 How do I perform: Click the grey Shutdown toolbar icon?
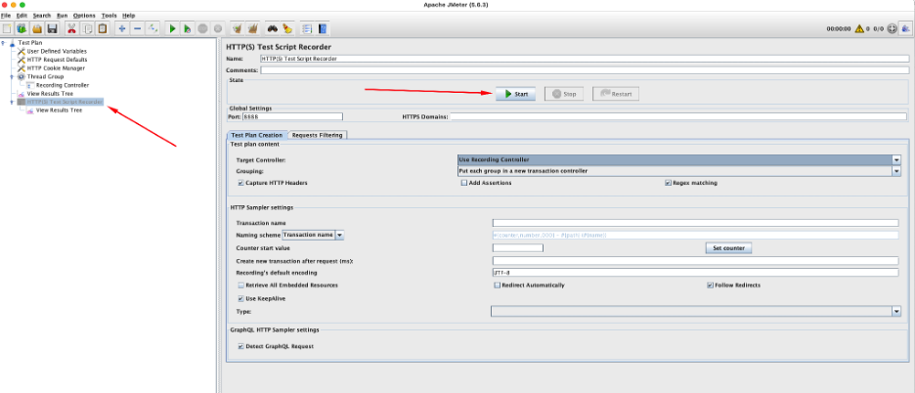pyautogui.click(x=217, y=28)
